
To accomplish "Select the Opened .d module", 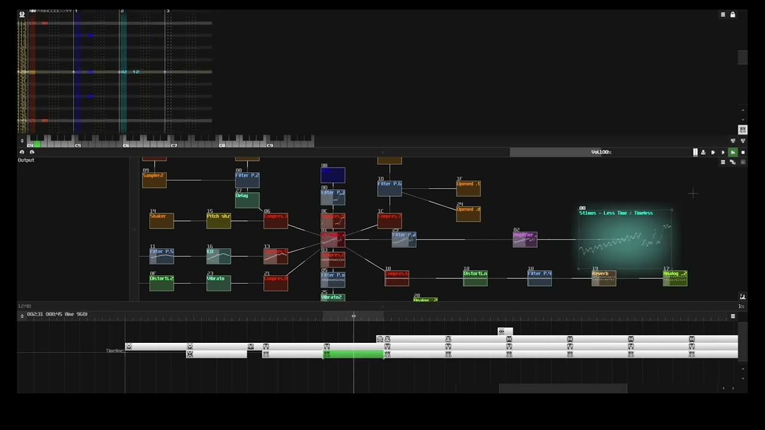I will coord(468,214).
